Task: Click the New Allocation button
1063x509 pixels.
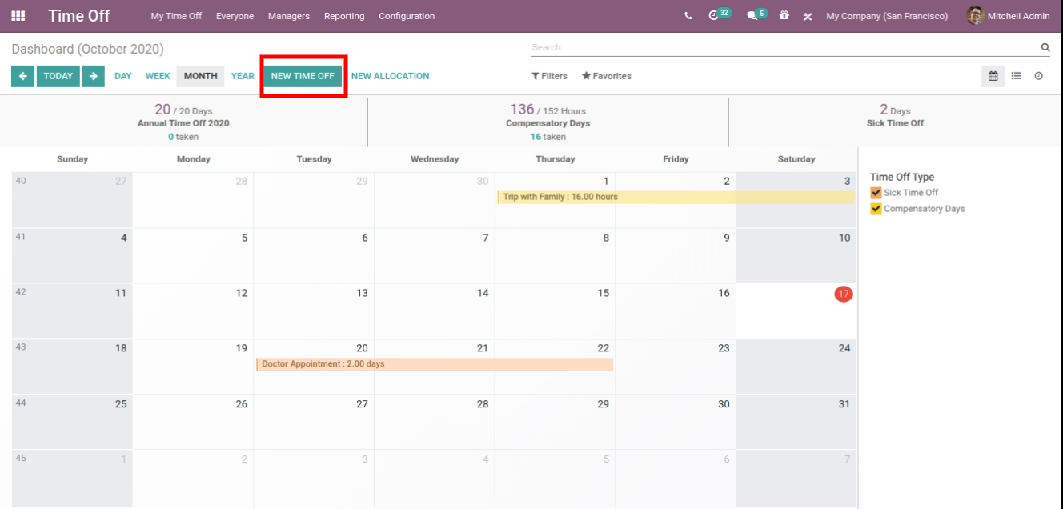Action: coord(390,76)
